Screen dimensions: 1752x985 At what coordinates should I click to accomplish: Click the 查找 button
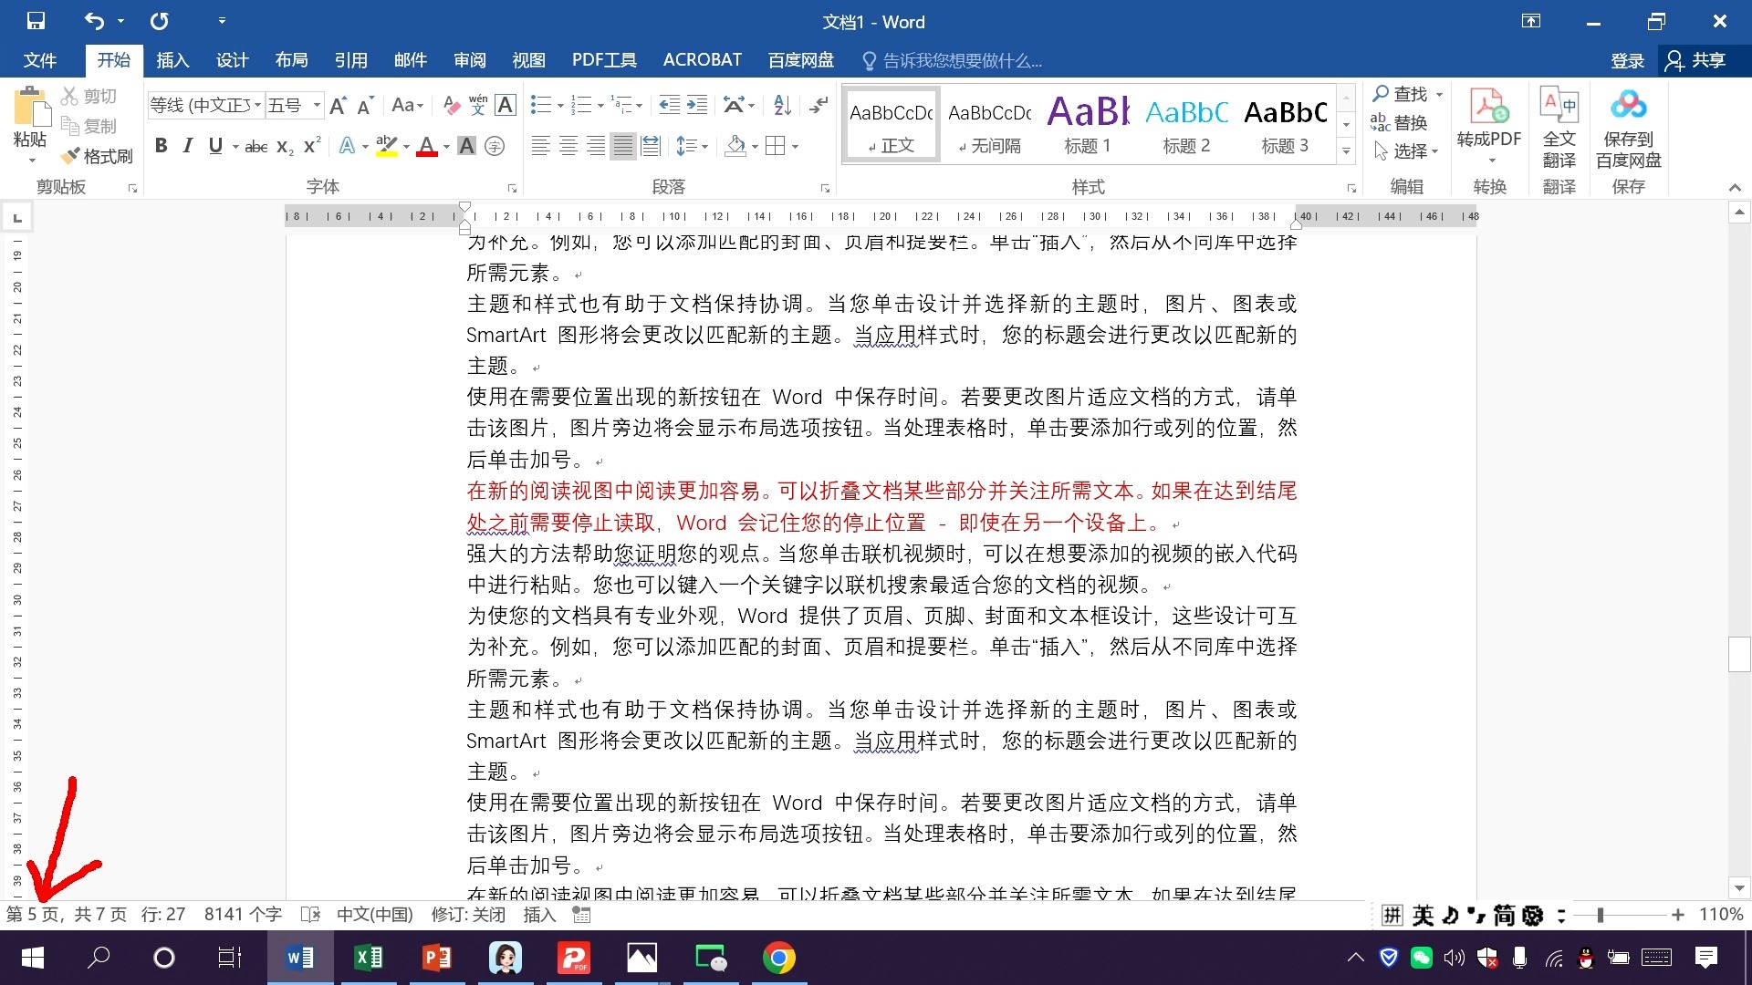pyautogui.click(x=1401, y=94)
